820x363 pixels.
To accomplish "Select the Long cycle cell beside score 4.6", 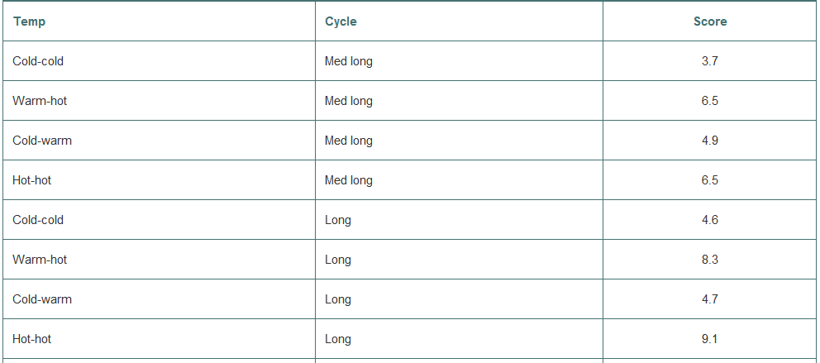I will tap(338, 220).
